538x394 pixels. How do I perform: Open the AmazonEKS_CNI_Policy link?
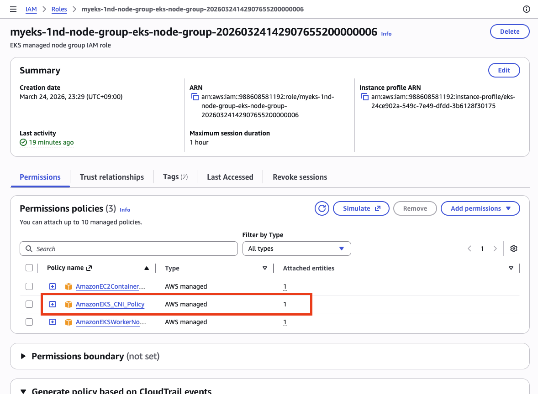click(110, 304)
